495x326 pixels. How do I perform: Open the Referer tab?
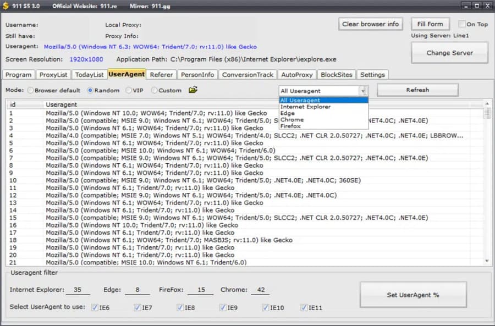(x=161, y=75)
